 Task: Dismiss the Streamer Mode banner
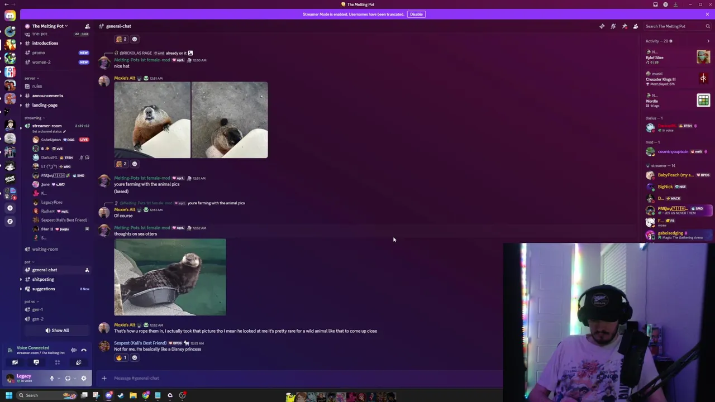(707, 14)
